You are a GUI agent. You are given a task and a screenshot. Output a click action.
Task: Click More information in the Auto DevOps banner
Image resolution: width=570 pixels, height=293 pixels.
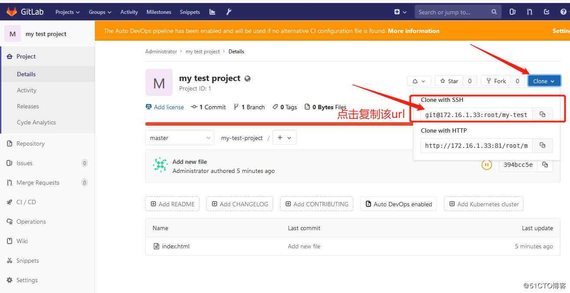(414, 31)
